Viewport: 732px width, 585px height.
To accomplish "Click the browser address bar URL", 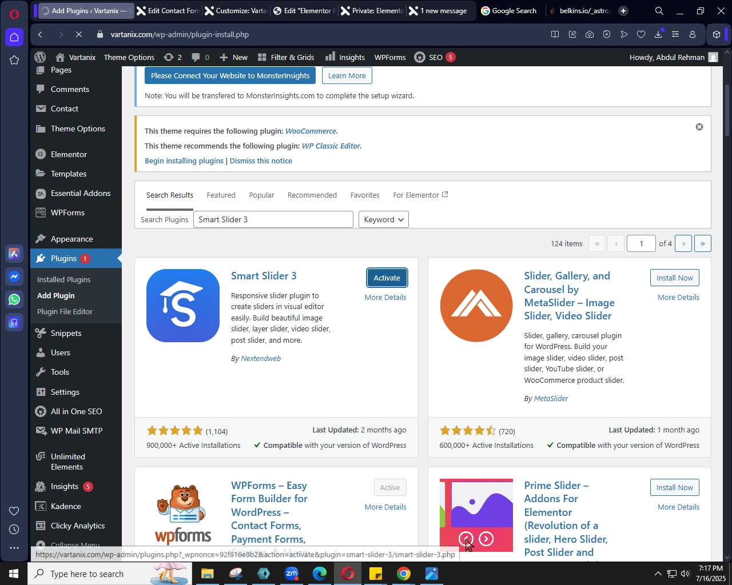I will tap(180, 34).
